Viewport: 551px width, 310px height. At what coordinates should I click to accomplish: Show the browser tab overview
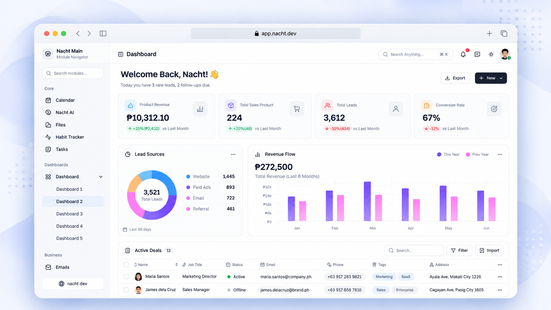tap(504, 33)
